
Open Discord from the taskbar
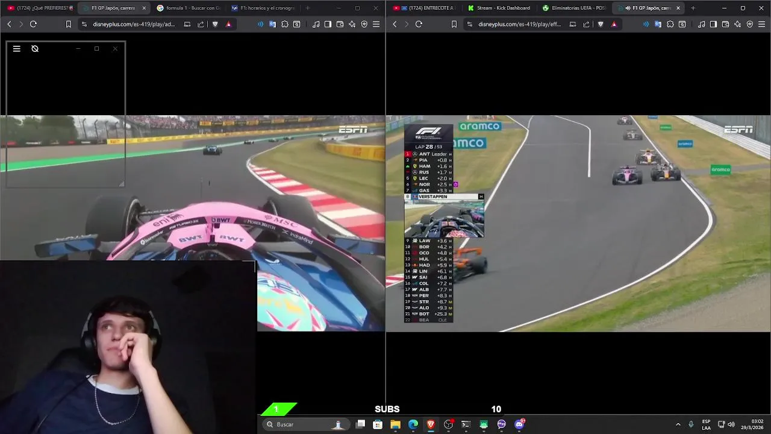(x=519, y=424)
